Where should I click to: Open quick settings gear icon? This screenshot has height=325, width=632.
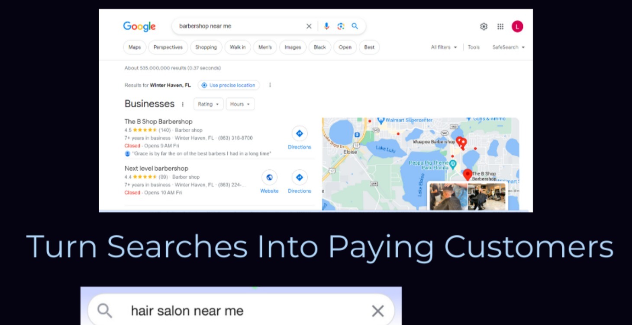[x=484, y=26]
